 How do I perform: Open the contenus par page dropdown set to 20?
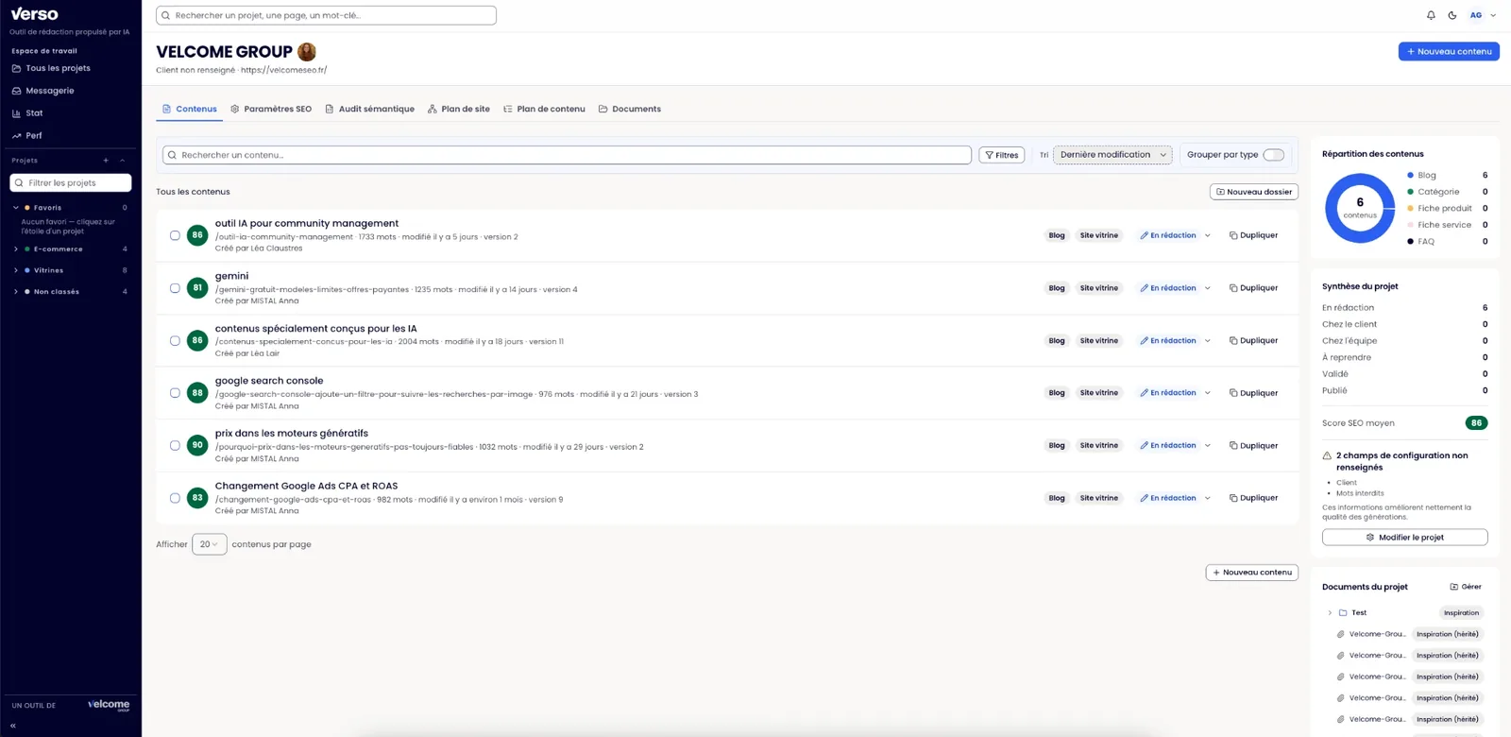209,544
